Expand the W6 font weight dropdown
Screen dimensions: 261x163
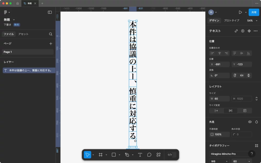click(x=219, y=161)
